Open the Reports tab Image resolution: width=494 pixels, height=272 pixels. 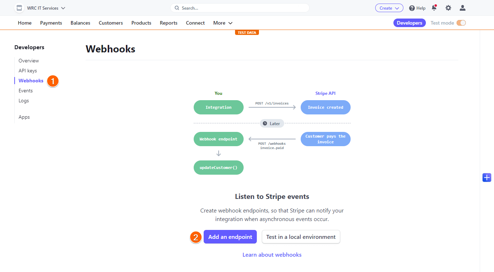click(169, 23)
